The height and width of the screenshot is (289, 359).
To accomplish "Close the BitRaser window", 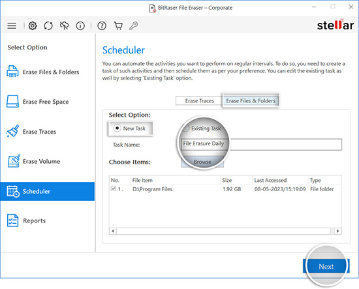I will tap(351, 7).
